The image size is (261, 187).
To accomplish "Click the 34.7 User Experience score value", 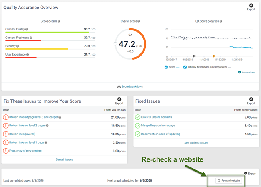I will (x=87, y=54).
